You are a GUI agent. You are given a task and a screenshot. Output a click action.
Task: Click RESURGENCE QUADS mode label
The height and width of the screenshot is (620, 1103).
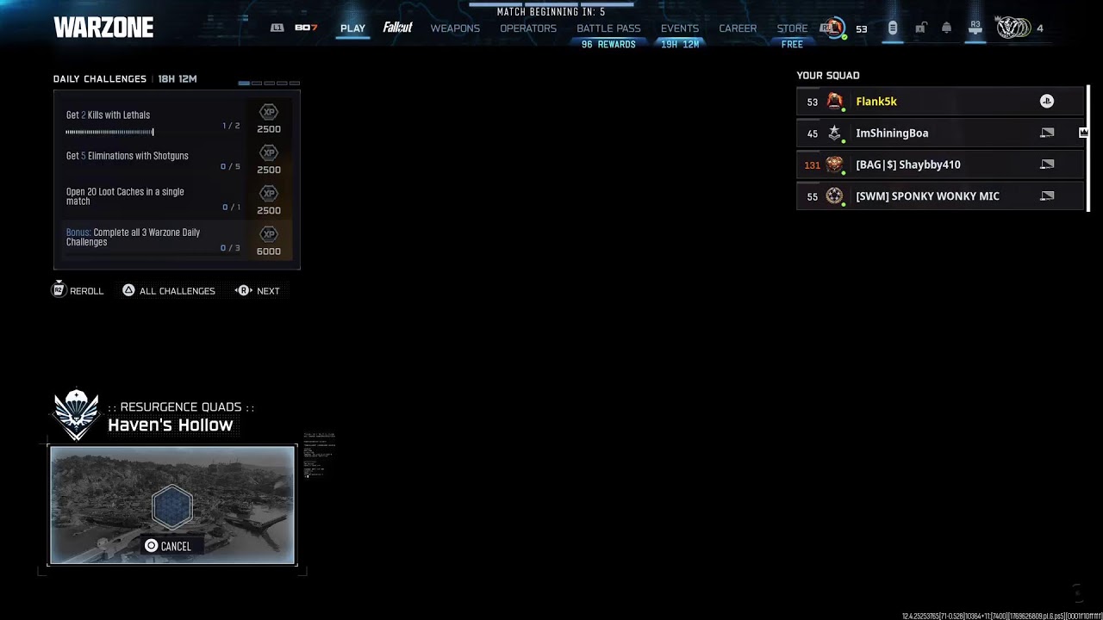point(181,406)
